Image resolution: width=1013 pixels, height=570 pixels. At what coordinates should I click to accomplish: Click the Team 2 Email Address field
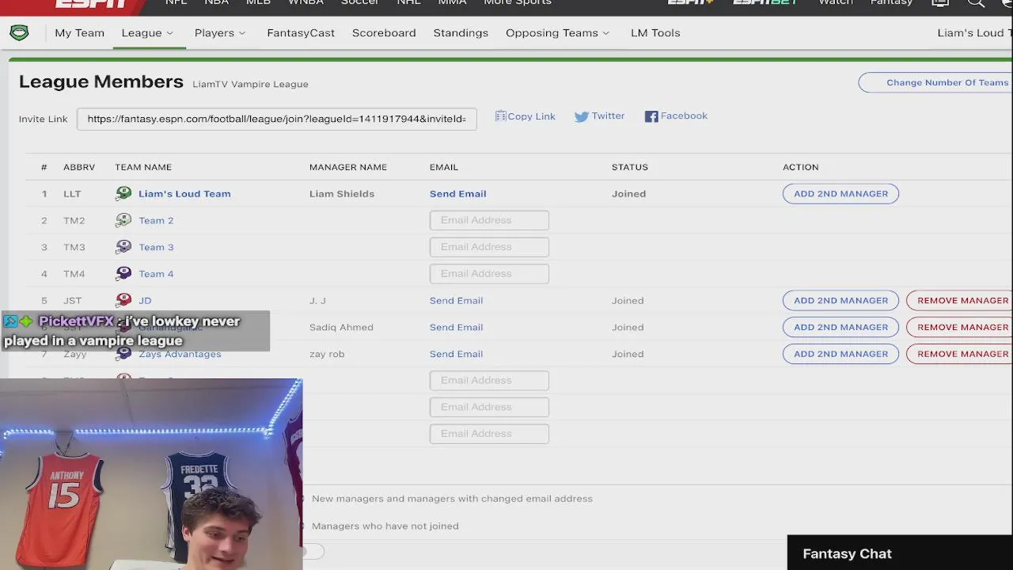tap(489, 220)
